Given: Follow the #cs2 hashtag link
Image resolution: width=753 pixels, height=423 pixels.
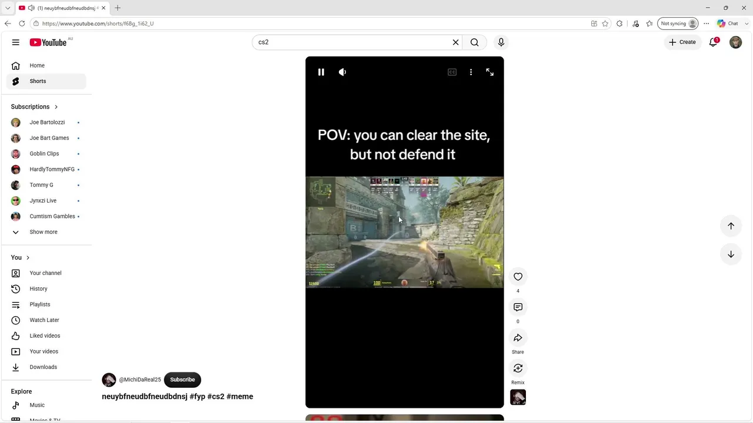Looking at the screenshot, I should [216, 397].
